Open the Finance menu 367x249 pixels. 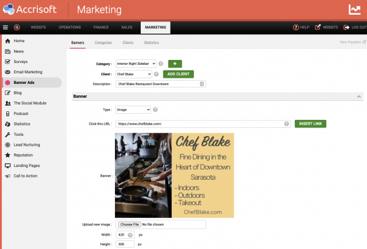tap(101, 28)
